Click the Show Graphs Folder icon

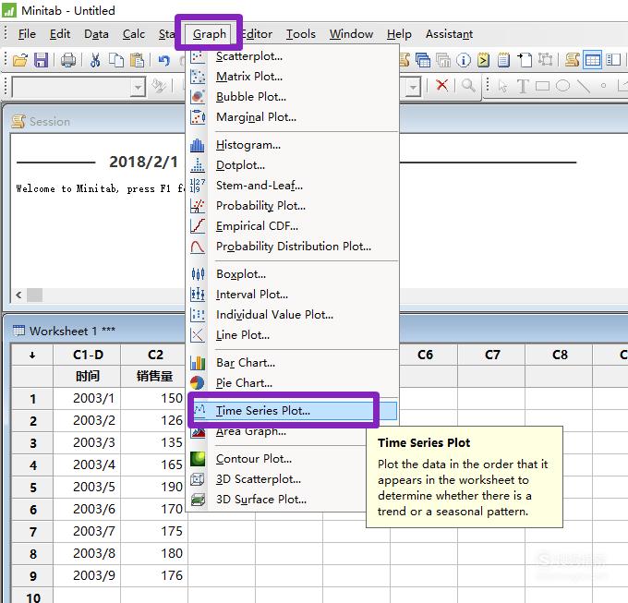click(x=443, y=60)
